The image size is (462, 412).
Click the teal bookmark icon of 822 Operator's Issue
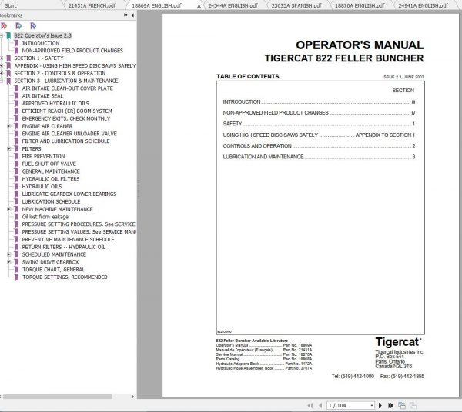tap(8, 35)
